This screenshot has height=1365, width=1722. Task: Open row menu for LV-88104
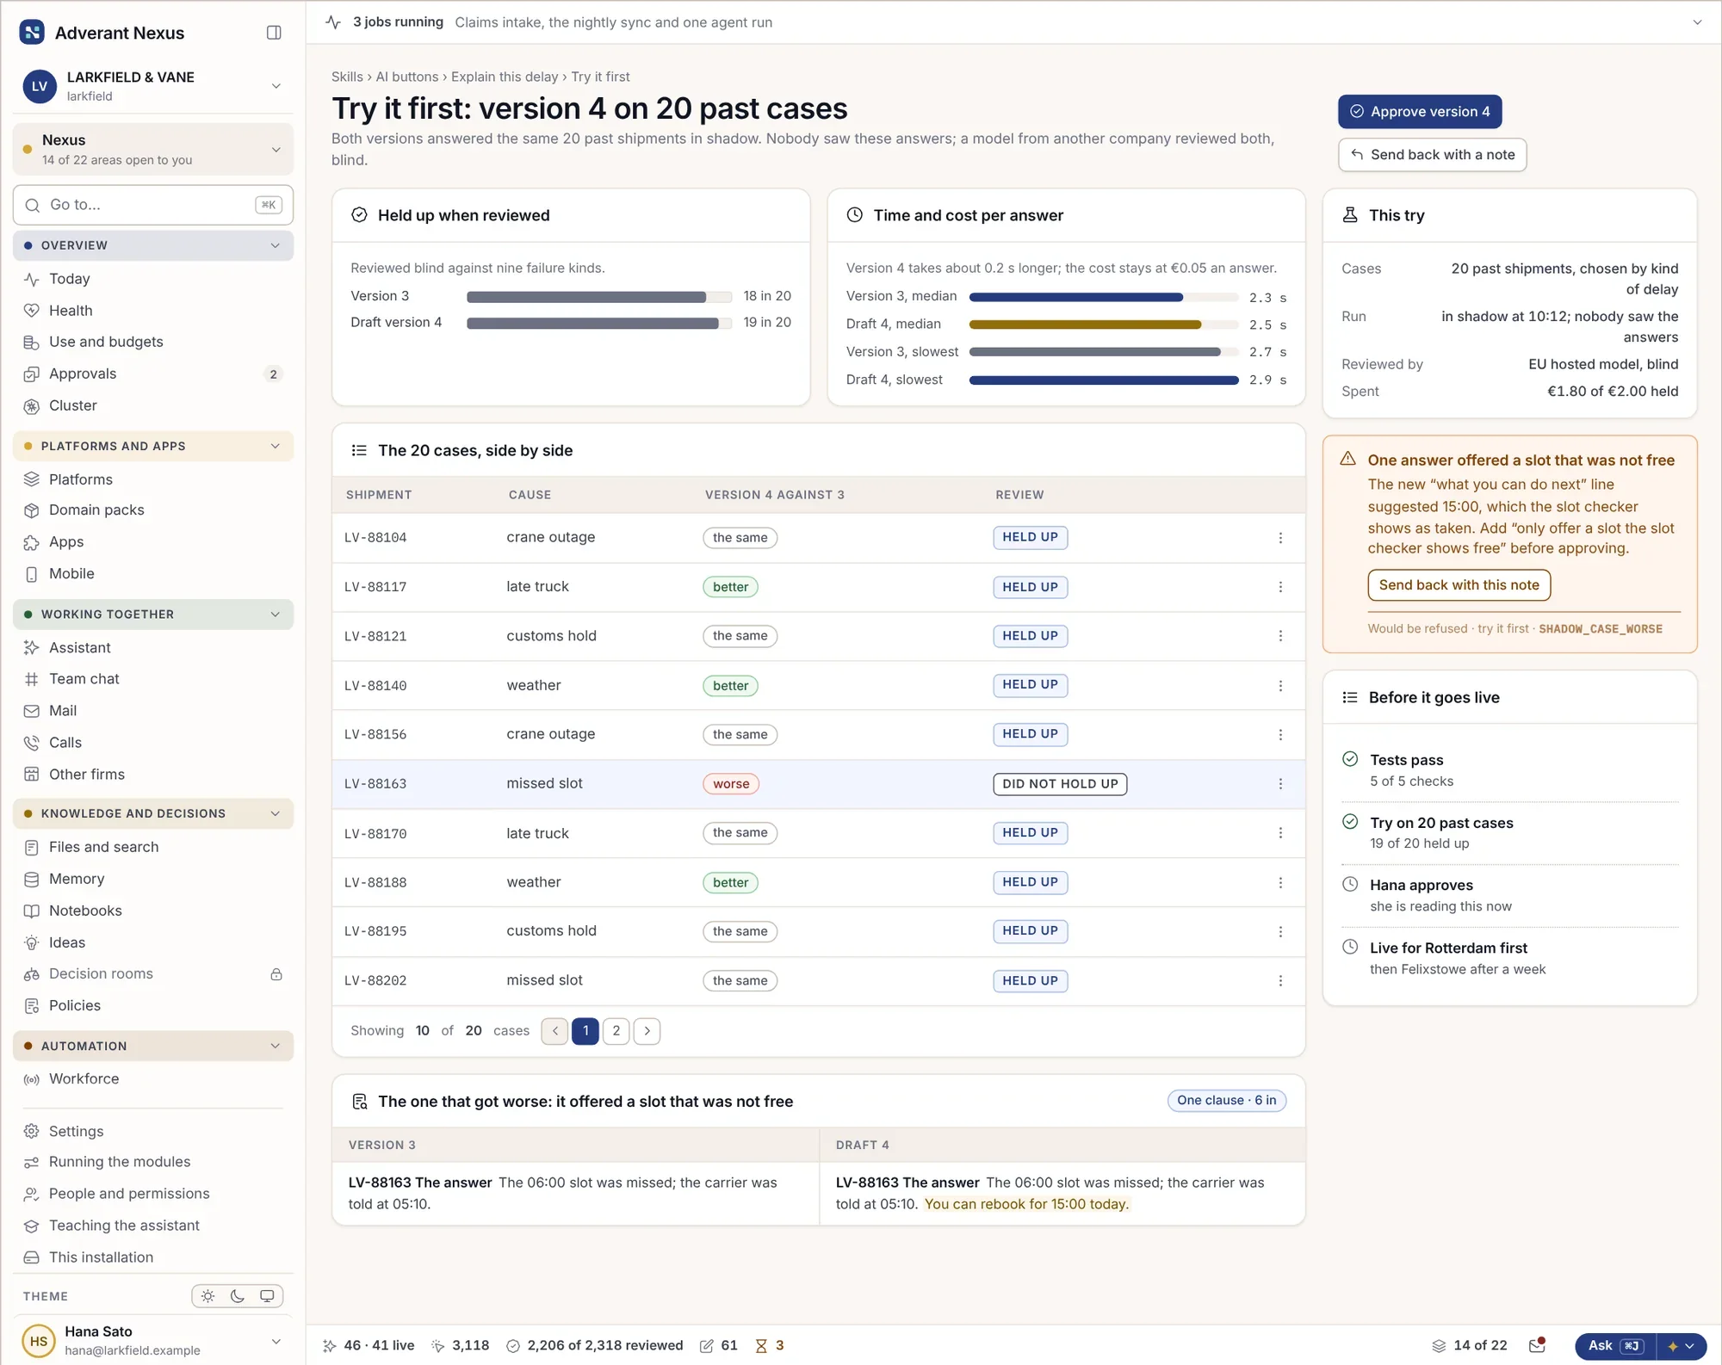(x=1280, y=538)
